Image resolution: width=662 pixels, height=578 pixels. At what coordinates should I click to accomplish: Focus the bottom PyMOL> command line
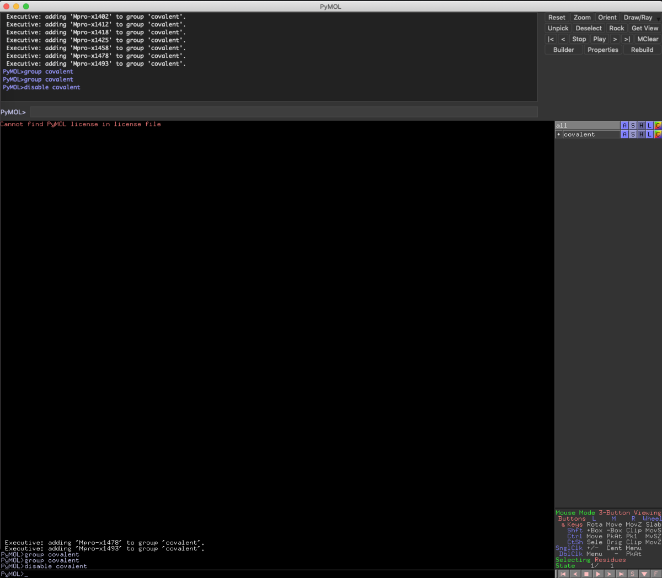click(x=276, y=574)
